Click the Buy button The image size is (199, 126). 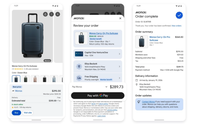(16, 113)
